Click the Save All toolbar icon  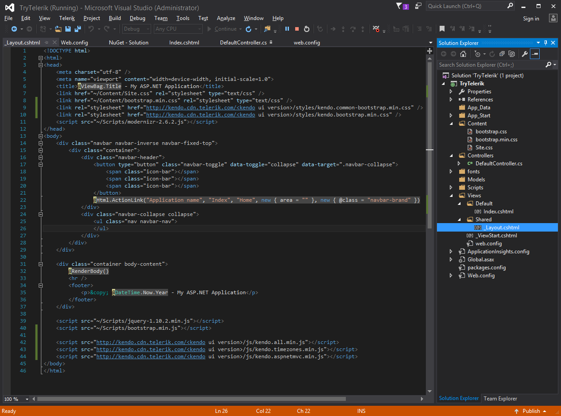pyautogui.click(x=78, y=29)
